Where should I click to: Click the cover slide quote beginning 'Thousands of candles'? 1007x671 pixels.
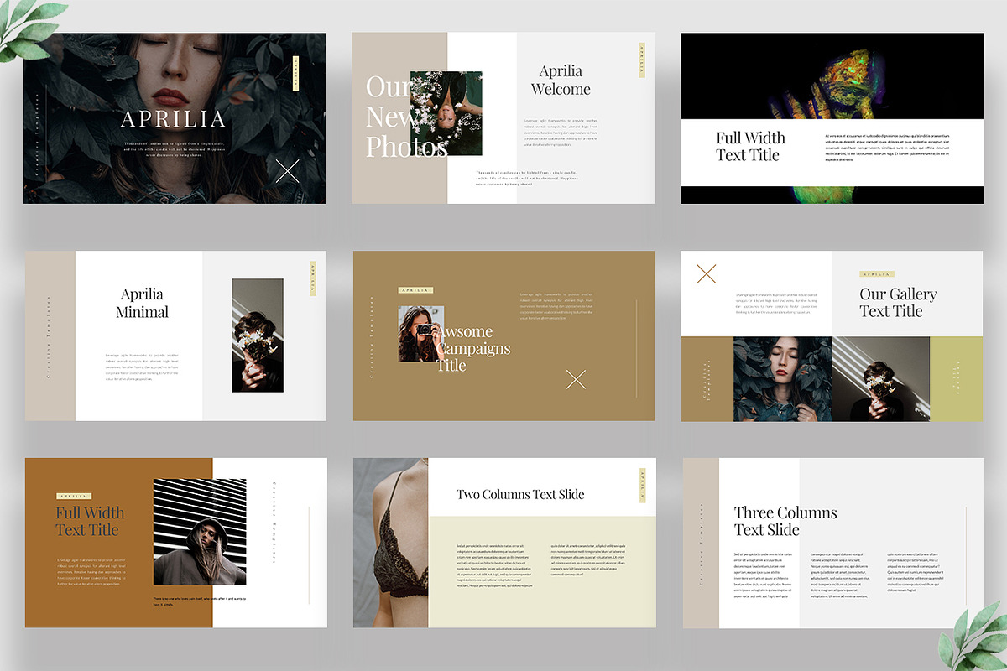[x=173, y=149]
